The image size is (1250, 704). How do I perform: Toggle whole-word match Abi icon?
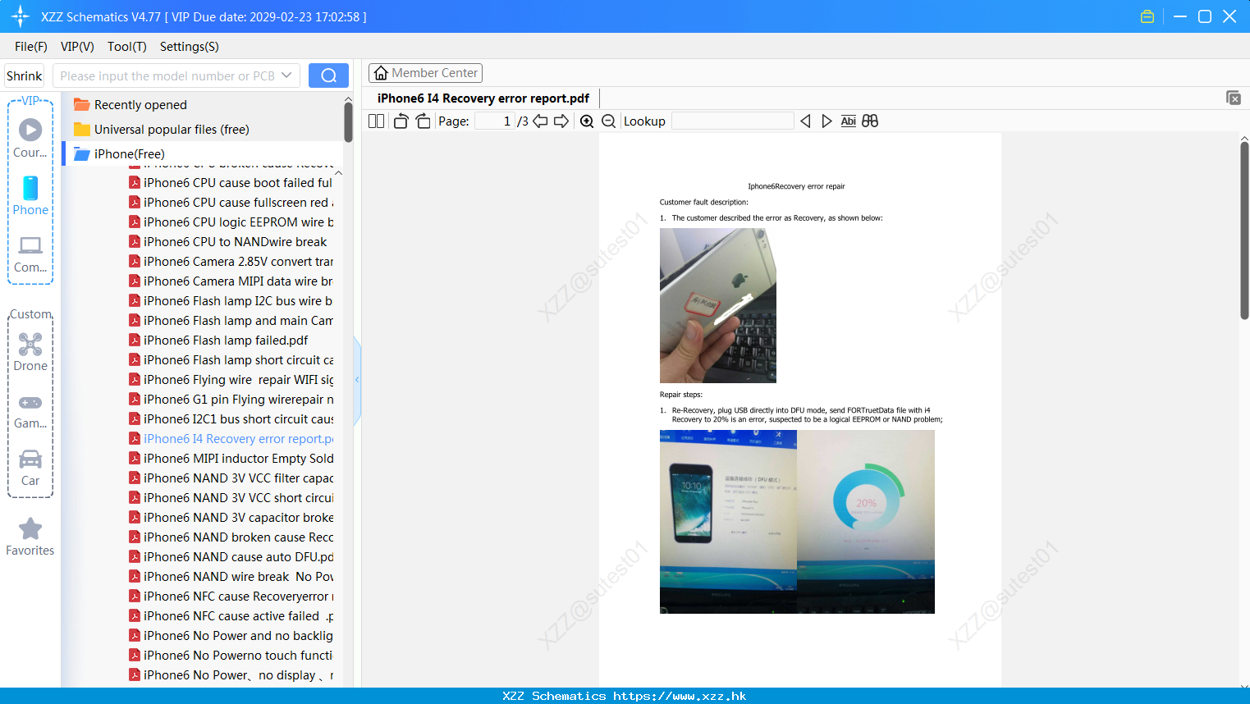coord(849,121)
